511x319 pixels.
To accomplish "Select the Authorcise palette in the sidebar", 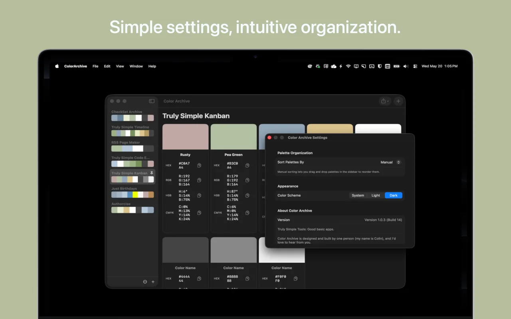I will pos(133,207).
